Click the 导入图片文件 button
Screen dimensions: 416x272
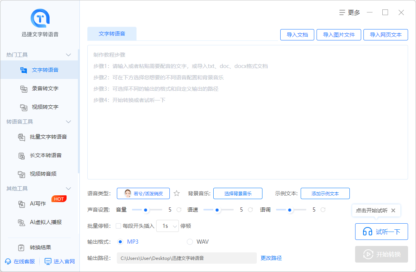coord(339,35)
